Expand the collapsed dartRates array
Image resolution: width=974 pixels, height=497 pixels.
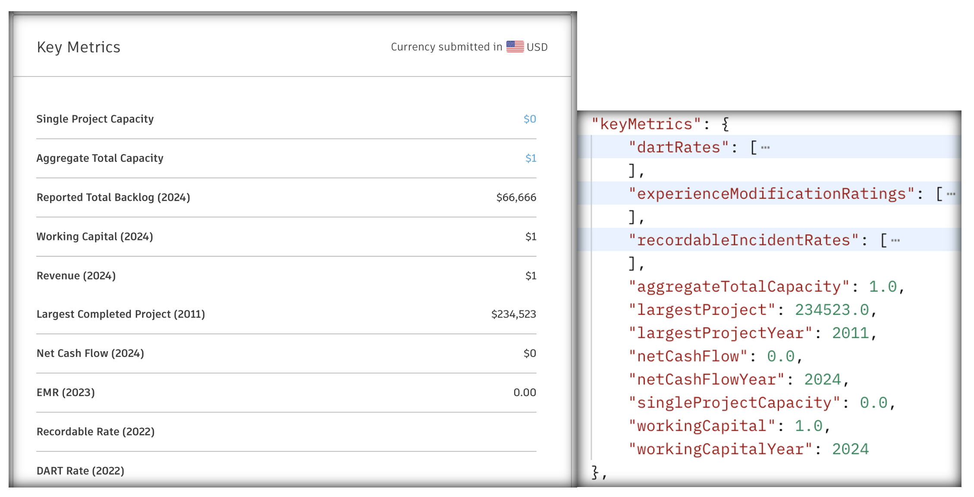(765, 148)
